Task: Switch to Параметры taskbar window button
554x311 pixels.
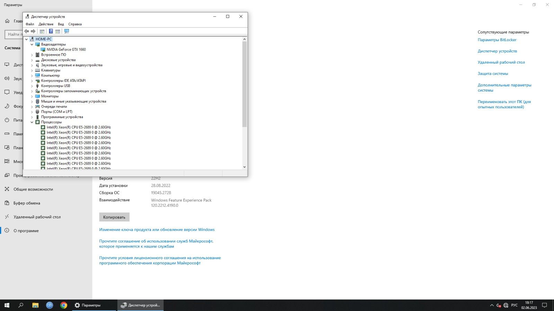Action: point(94,305)
